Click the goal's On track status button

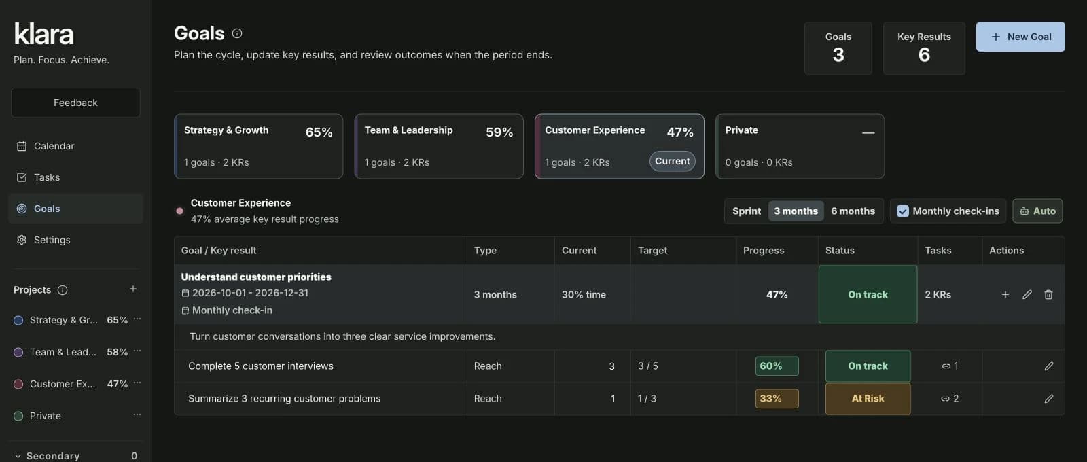[x=868, y=294]
